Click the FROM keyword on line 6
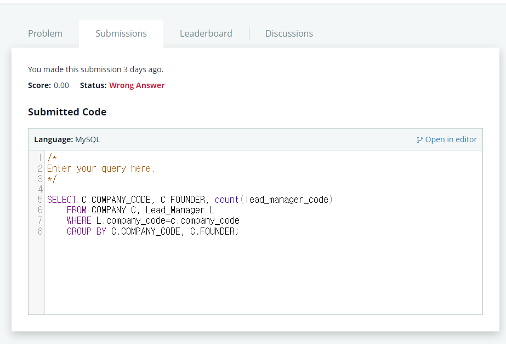506x344 pixels. tap(77, 210)
